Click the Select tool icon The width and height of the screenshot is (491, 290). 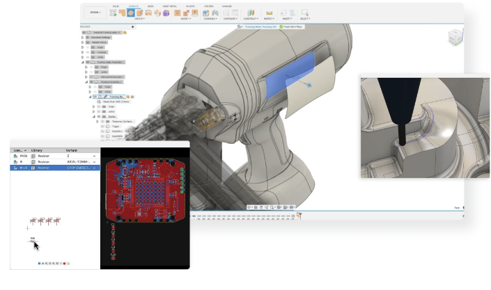(x=305, y=13)
